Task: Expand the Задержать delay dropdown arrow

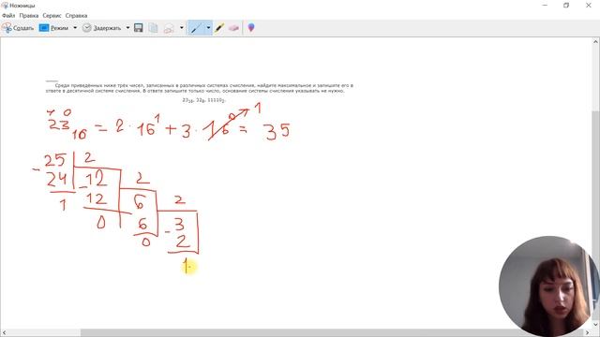Action: click(127, 28)
